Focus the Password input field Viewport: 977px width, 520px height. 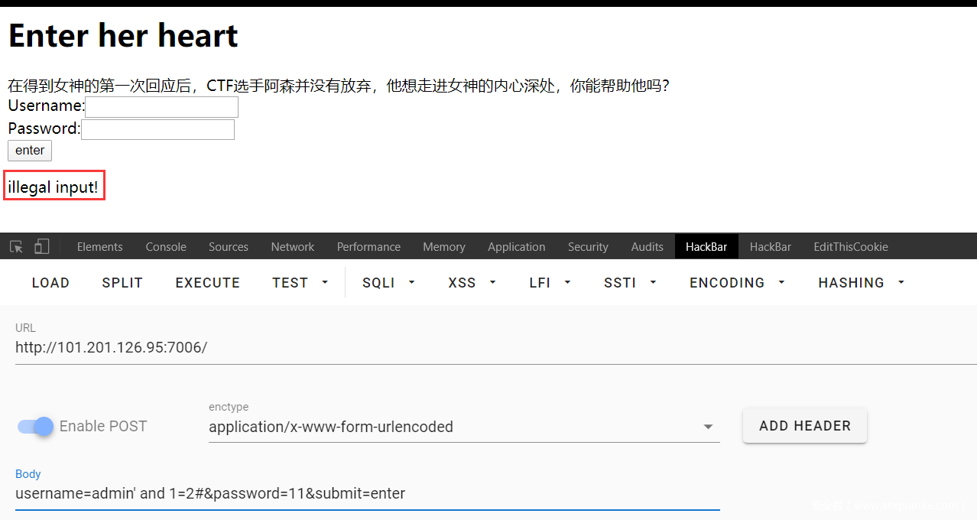[157, 129]
